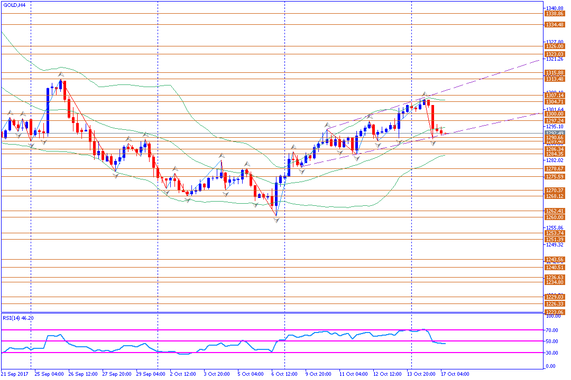
Task: Click the 25 Sep 04:00 time label
Action: click(49, 374)
